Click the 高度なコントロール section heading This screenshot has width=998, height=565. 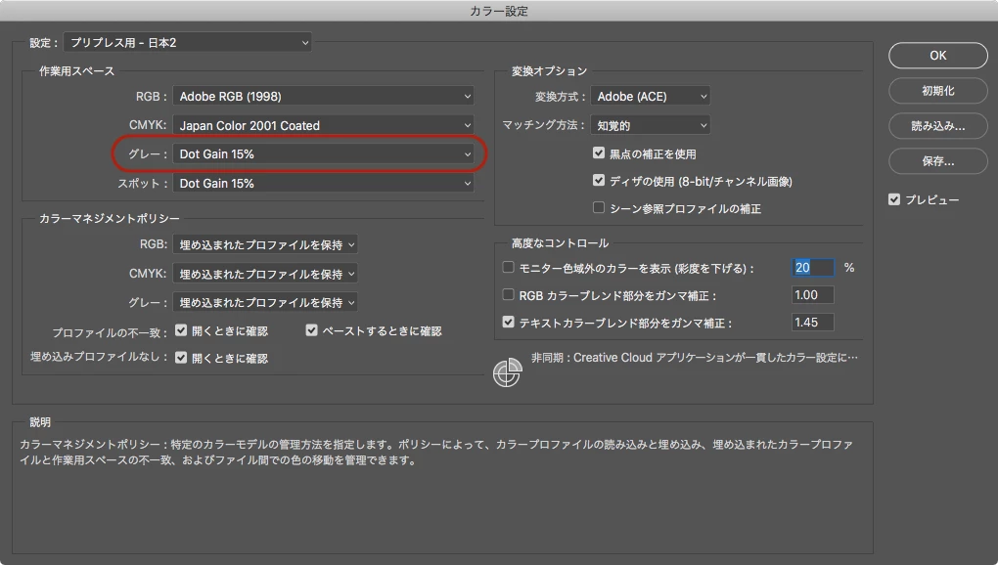(x=560, y=243)
